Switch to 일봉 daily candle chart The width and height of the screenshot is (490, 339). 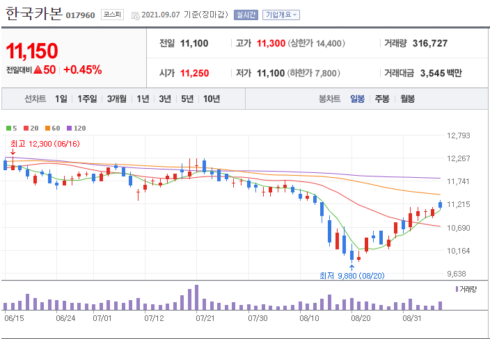click(358, 99)
